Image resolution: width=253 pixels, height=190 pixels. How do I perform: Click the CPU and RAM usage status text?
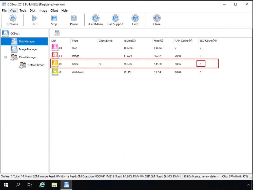[235, 176]
